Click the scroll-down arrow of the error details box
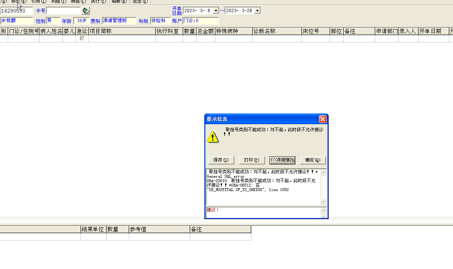 tap(323, 202)
